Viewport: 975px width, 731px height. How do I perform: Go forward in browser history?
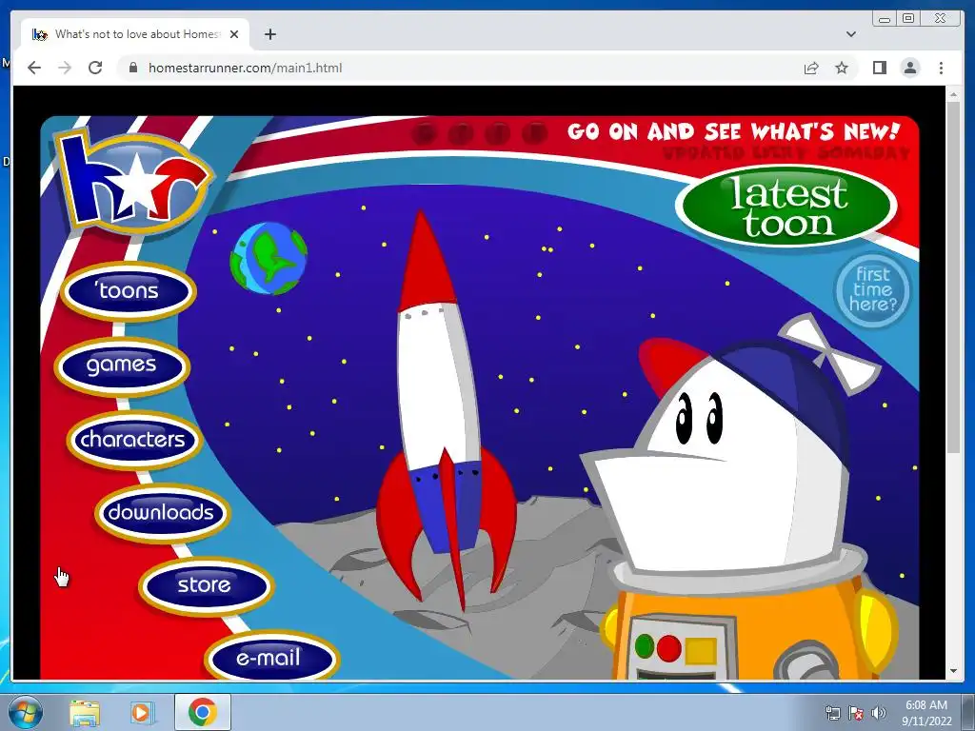[x=65, y=68]
